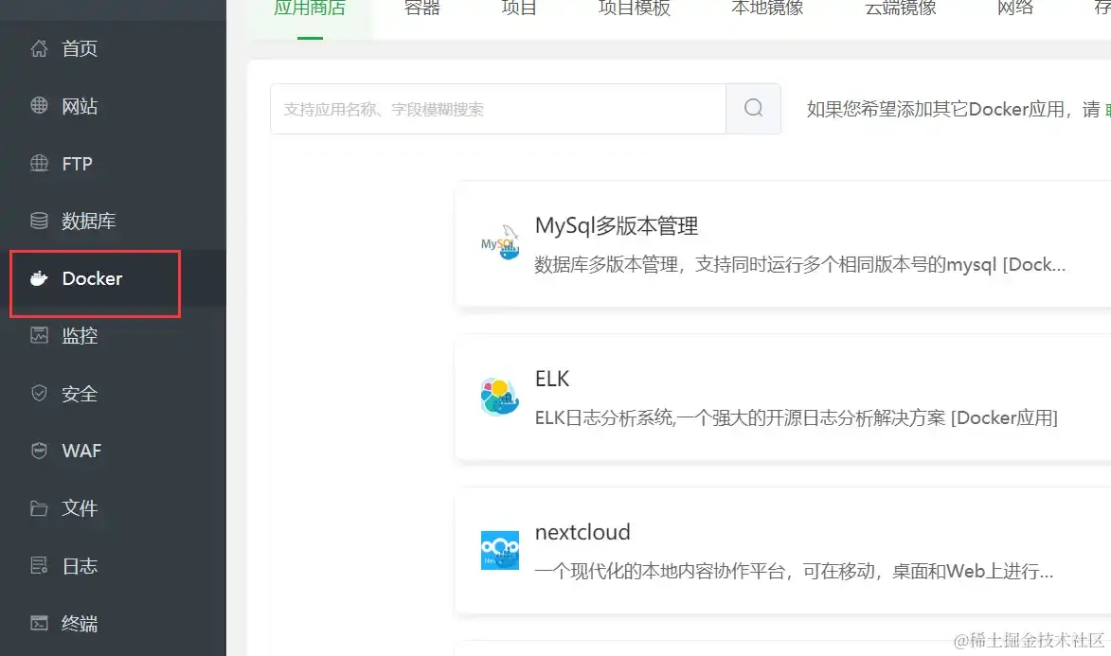
Task: Click the magnifier search button
Action: tap(753, 109)
